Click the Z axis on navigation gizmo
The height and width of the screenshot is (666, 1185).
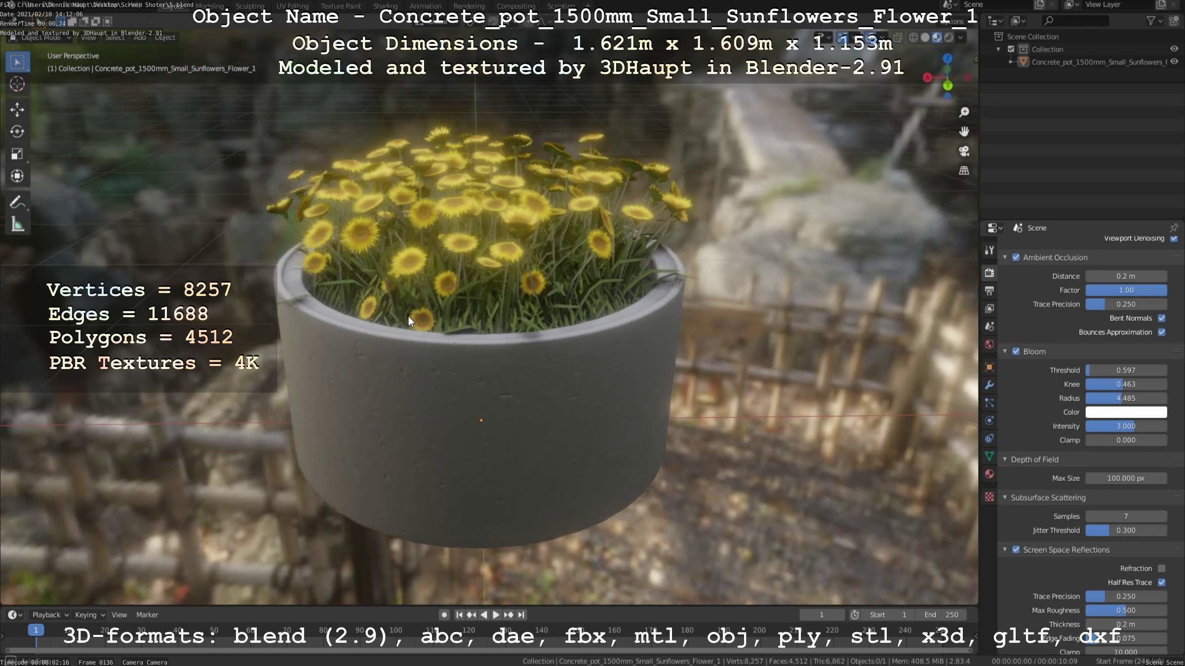947,59
